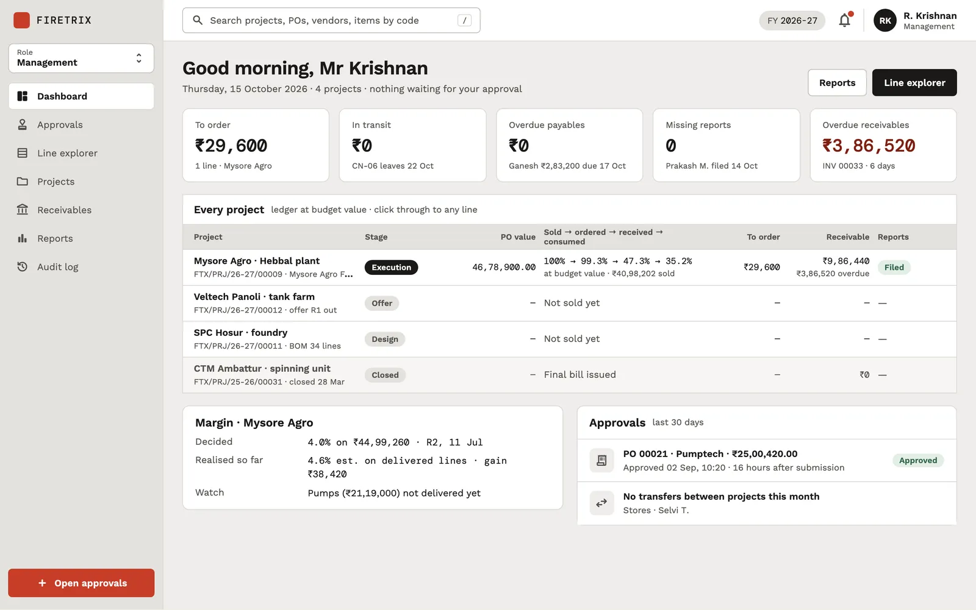Open the notifications bell

(x=845, y=20)
